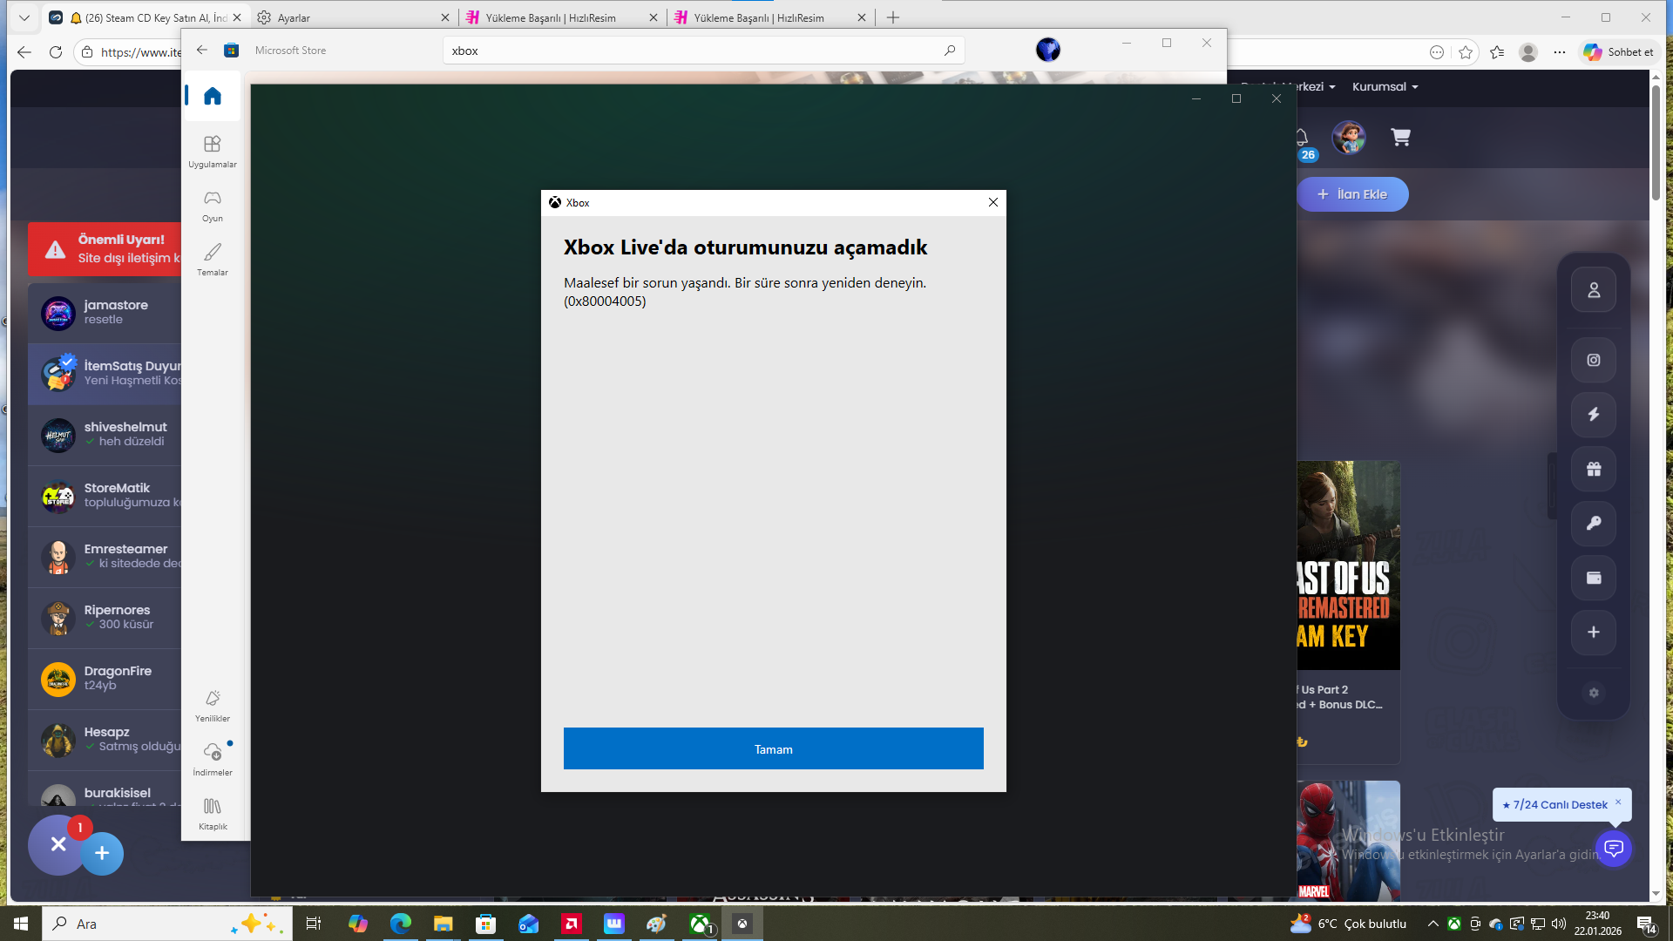This screenshot has width=1673, height=941.
Task: Open the Ripernores chat
Action: click(105, 618)
